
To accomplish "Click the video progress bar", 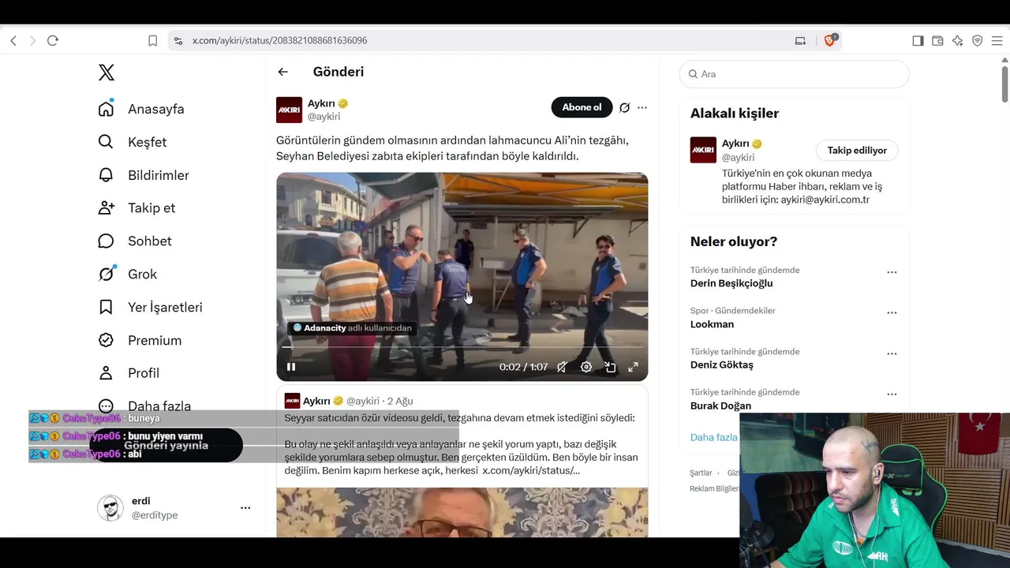I will tap(462, 347).
